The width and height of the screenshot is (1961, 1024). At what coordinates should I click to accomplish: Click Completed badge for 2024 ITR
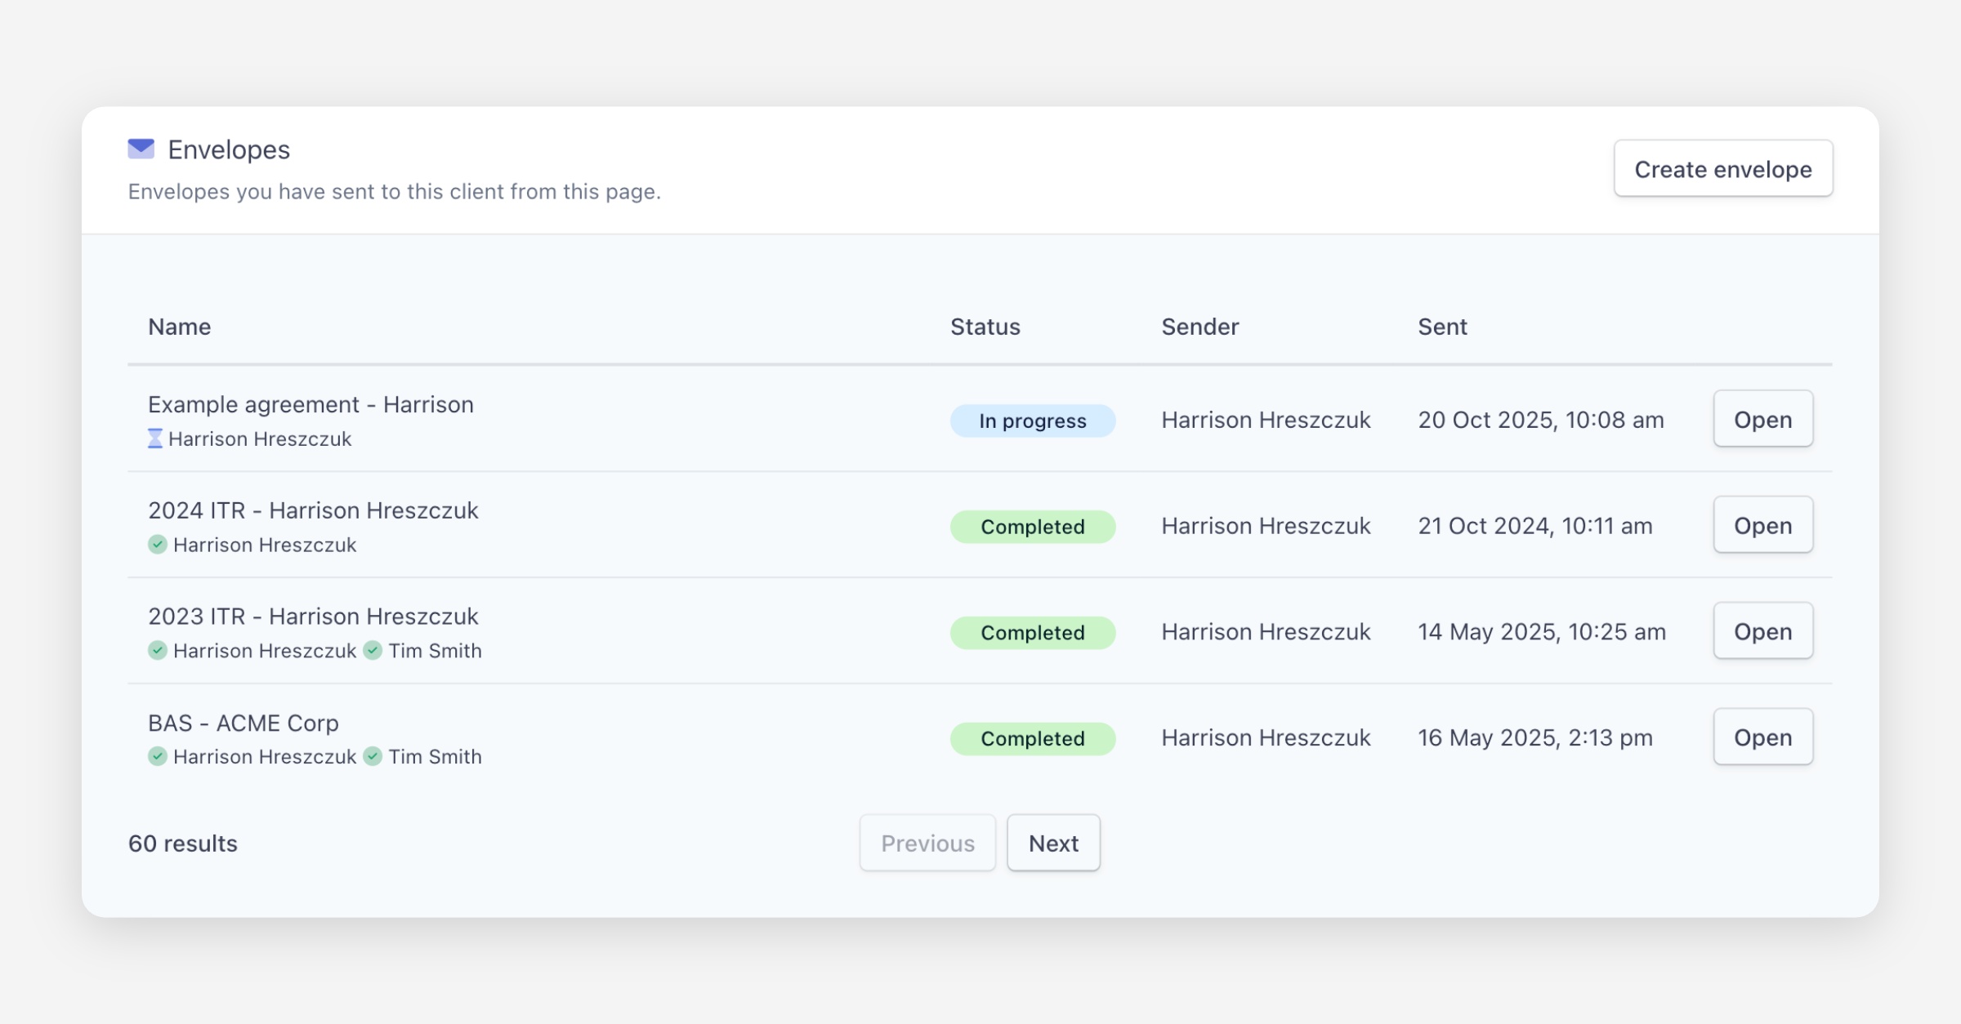click(1032, 527)
